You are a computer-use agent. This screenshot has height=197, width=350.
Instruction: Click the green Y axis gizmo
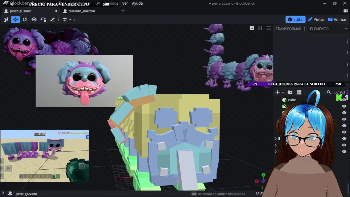[263, 175]
